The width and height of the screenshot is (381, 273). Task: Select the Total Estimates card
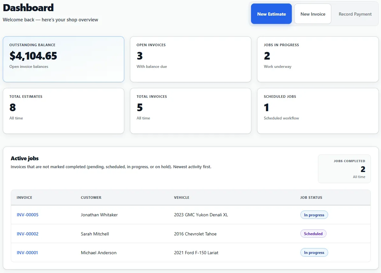(63, 111)
